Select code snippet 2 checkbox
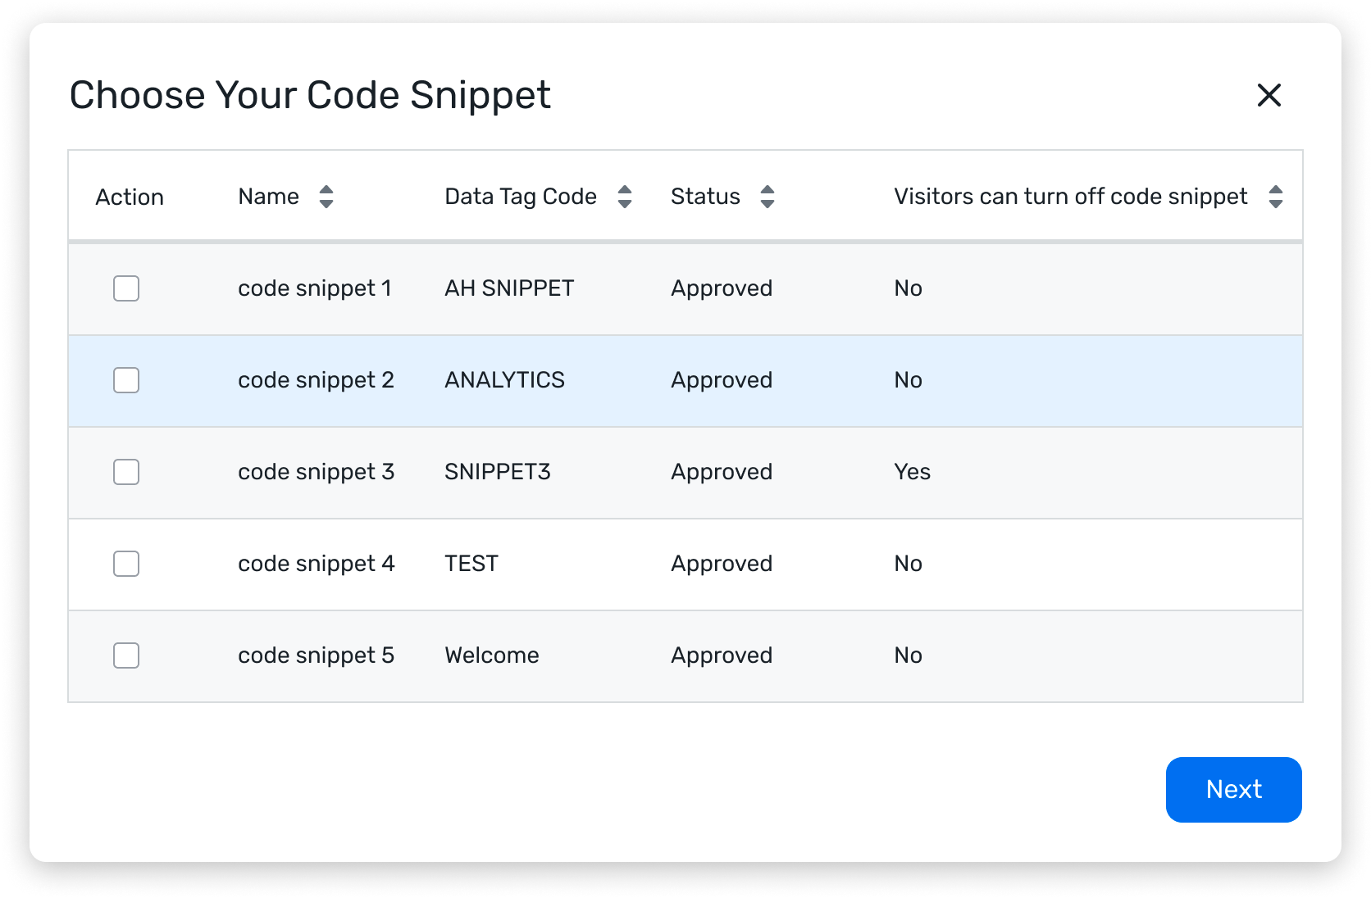The height and width of the screenshot is (898, 1371). click(x=126, y=380)
